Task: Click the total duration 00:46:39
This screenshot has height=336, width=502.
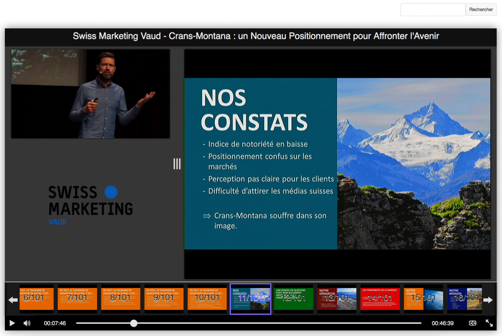Action: pyautogui.click(x=443, y=323)
